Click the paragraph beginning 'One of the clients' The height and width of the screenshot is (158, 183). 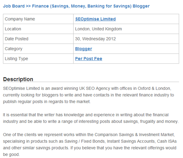[x=90, y=144]
